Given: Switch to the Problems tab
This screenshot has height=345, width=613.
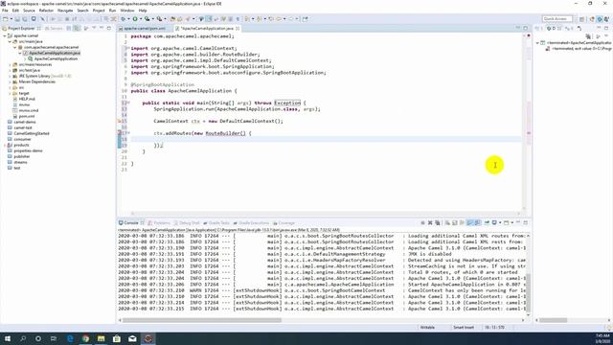Looking at the screenshot, I should [x=160, y=223].
